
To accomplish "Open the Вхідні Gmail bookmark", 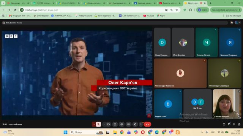I will pos(20,15).
